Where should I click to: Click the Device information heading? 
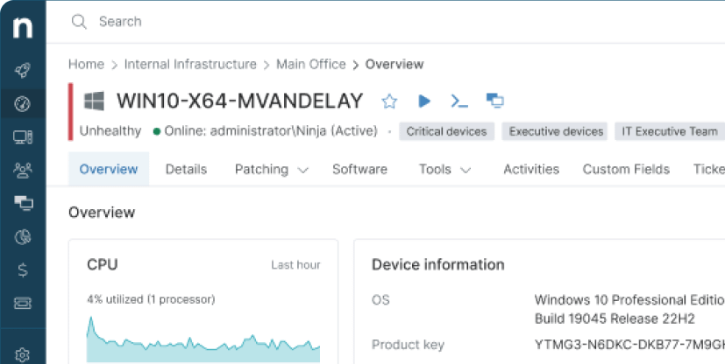pyautogui.click(x=437, y=264)
